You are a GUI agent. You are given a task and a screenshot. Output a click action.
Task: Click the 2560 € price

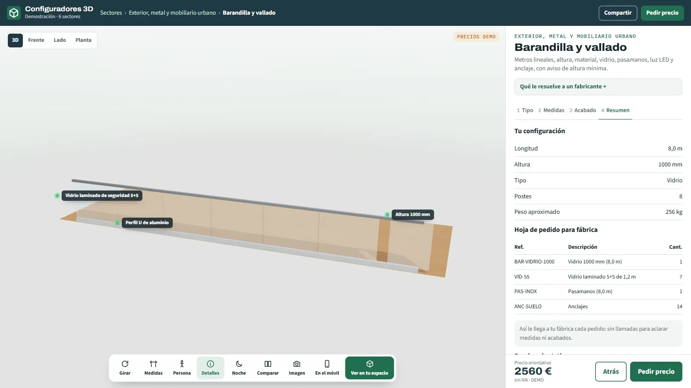click(x=533, y=371)
